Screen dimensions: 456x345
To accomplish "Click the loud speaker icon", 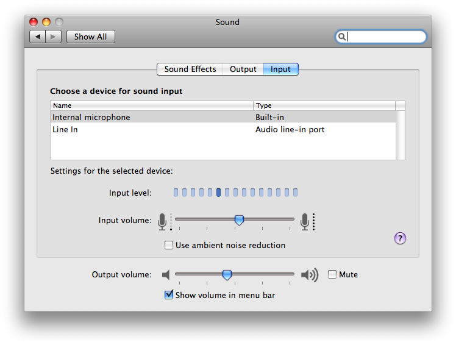I will [x=310, y=275].
